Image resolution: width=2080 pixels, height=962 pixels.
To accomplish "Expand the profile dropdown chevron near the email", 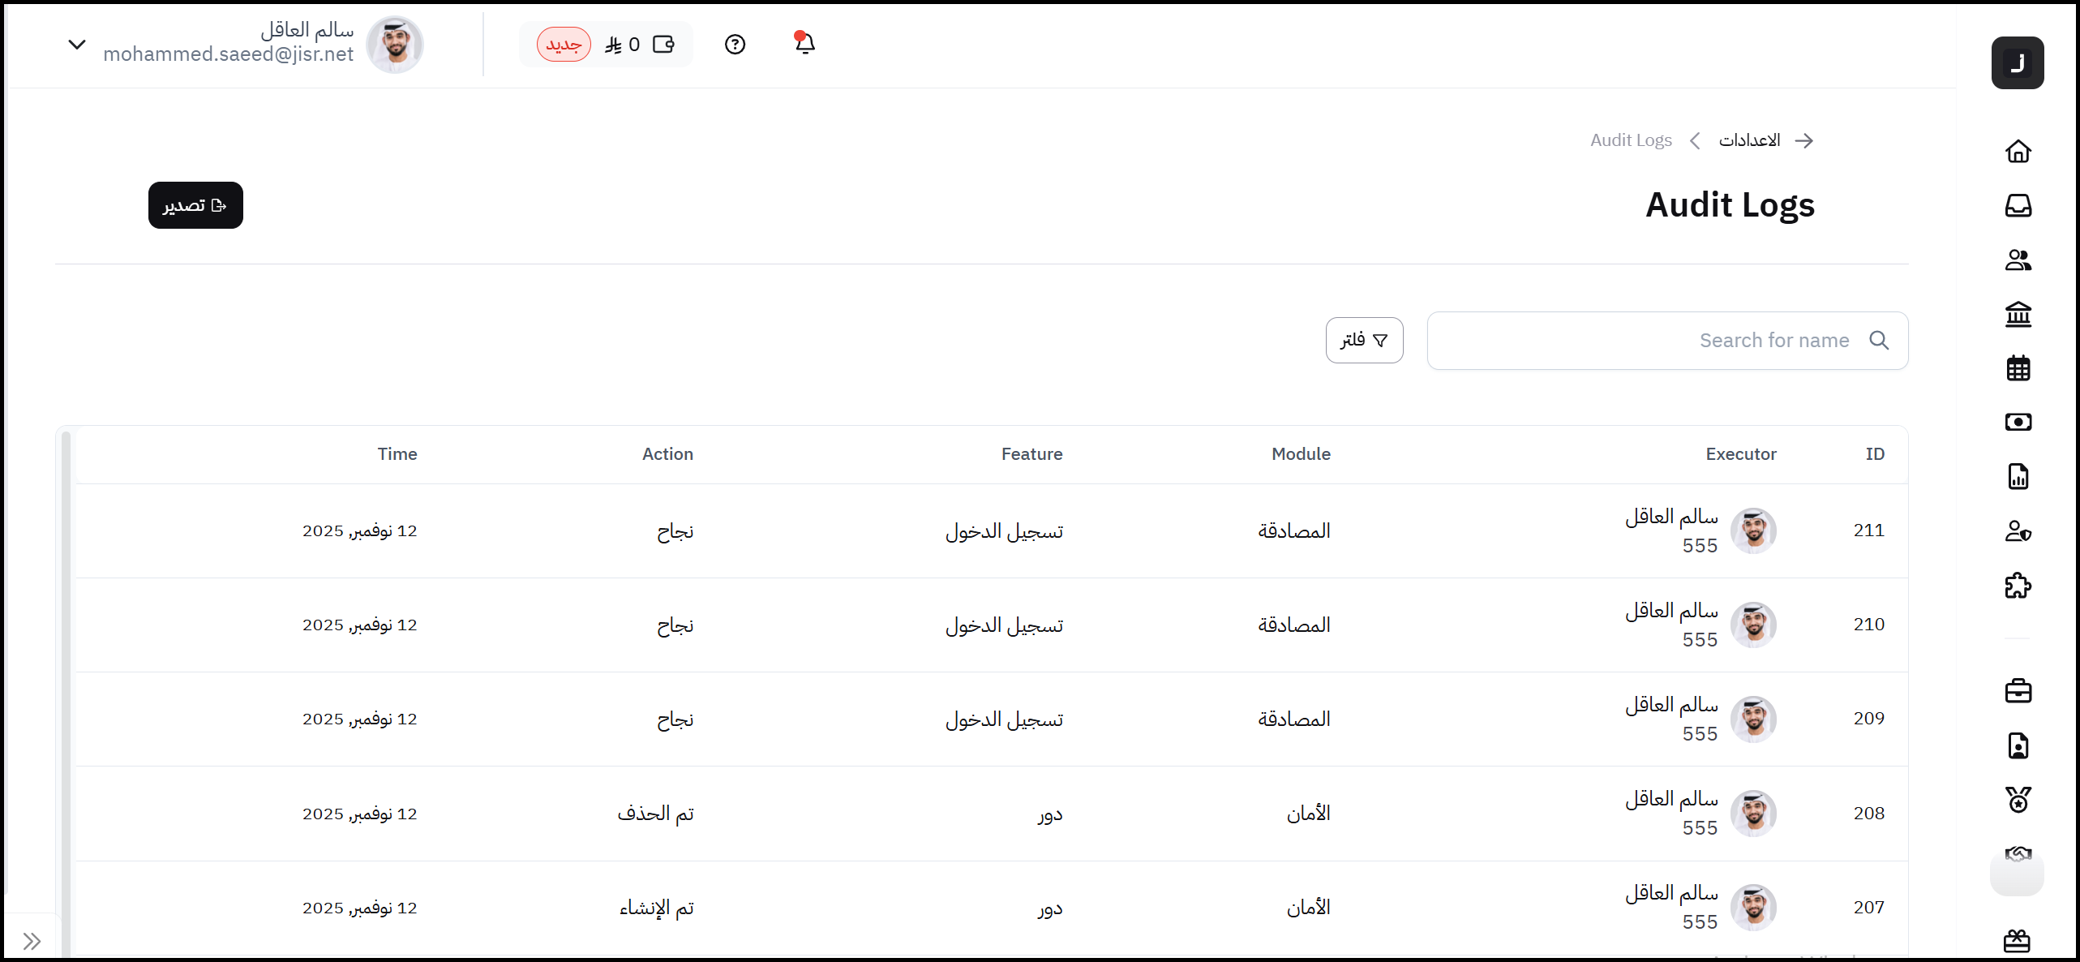I will 77,44.
